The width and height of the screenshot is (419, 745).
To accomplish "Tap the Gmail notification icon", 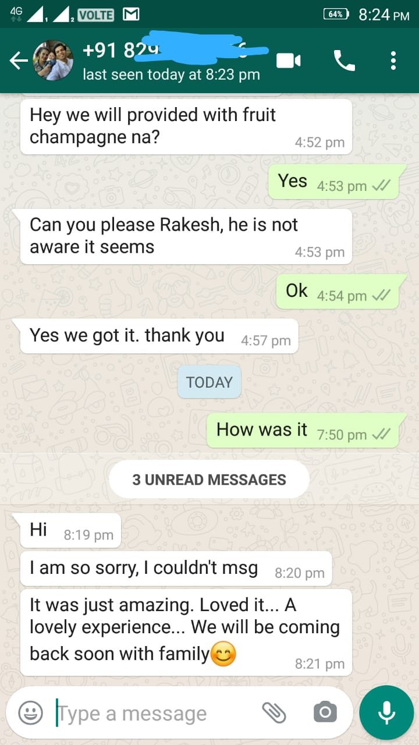I will [131, 15].
